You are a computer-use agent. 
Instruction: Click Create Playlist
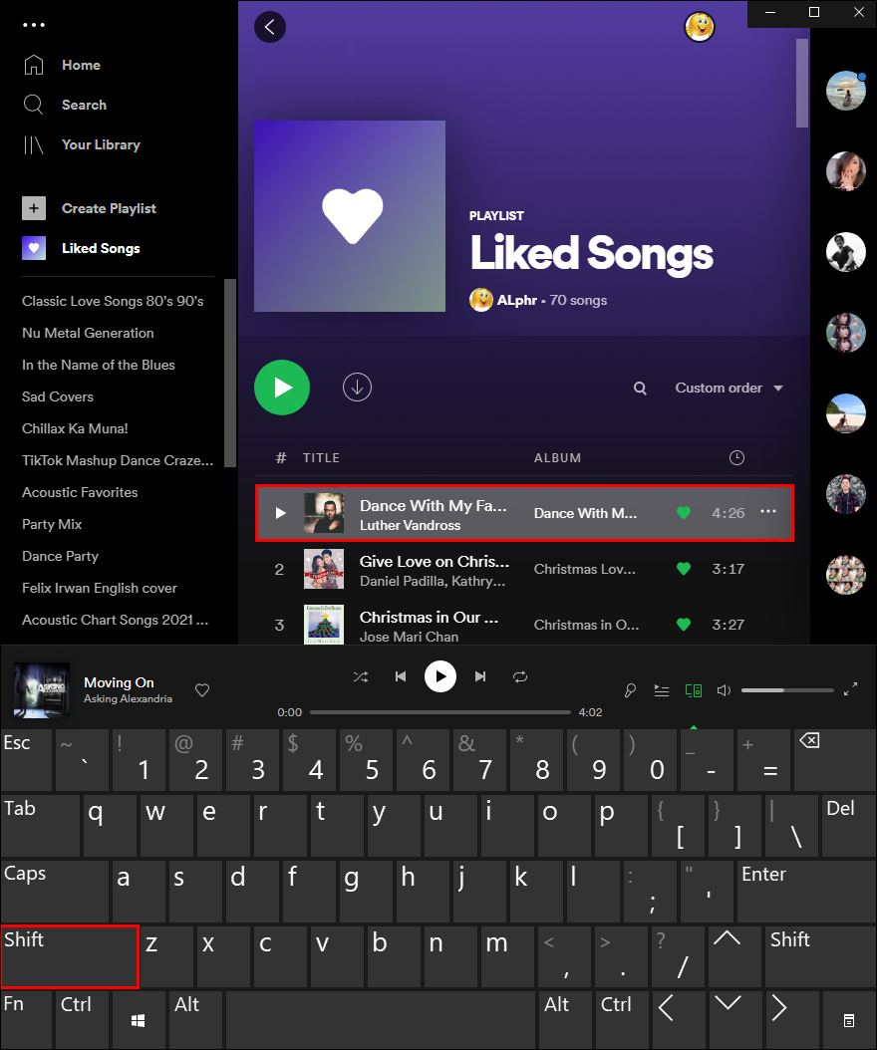coord(108,208)
